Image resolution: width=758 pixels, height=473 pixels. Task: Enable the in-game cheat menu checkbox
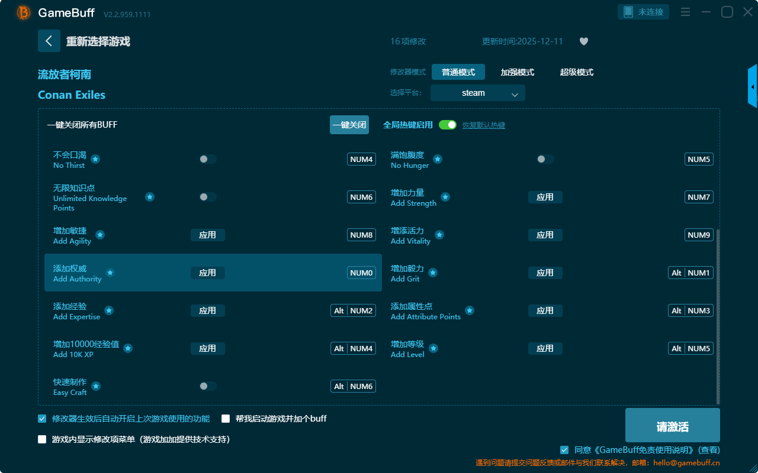click(42, 439)
